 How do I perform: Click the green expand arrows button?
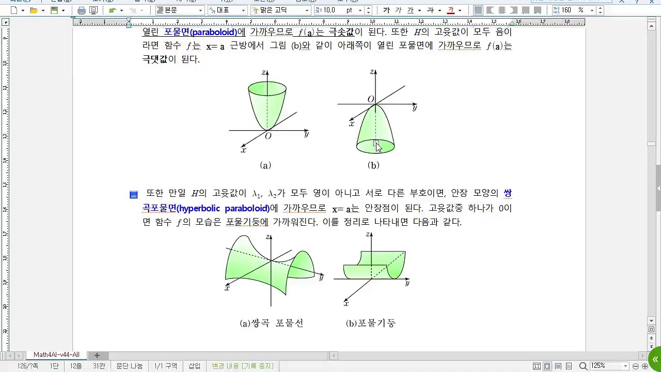pyautogui.click(x=655, y=359)
